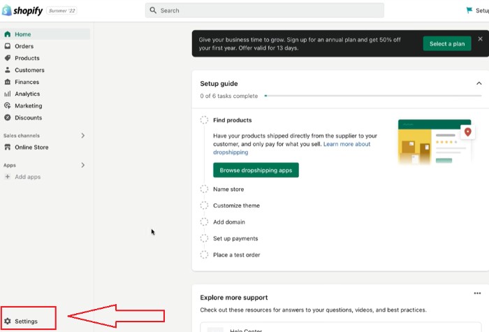Image resolution: width=489 pixels, height=332 pixels.
Task: Click the Setup guide progress bar
Action: tap(372, 96)
